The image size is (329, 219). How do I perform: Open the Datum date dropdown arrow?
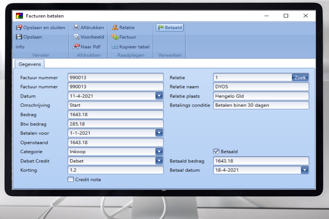[159, 96]
